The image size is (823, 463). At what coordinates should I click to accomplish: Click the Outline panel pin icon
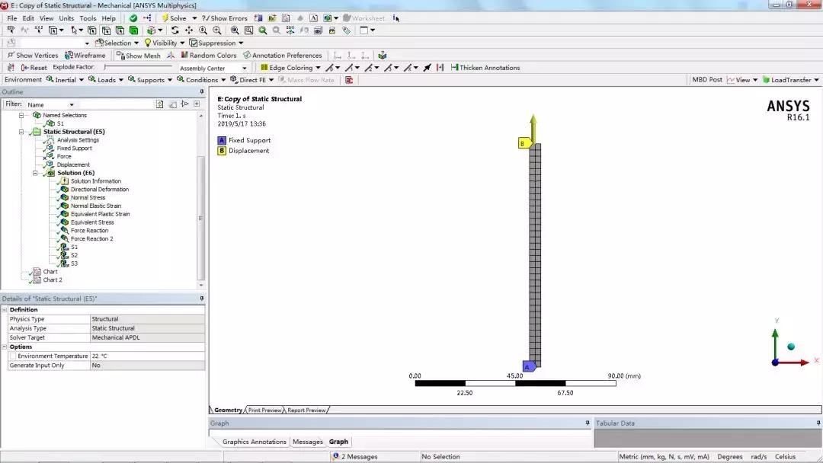pyautogui.click(x=201, y=91)
